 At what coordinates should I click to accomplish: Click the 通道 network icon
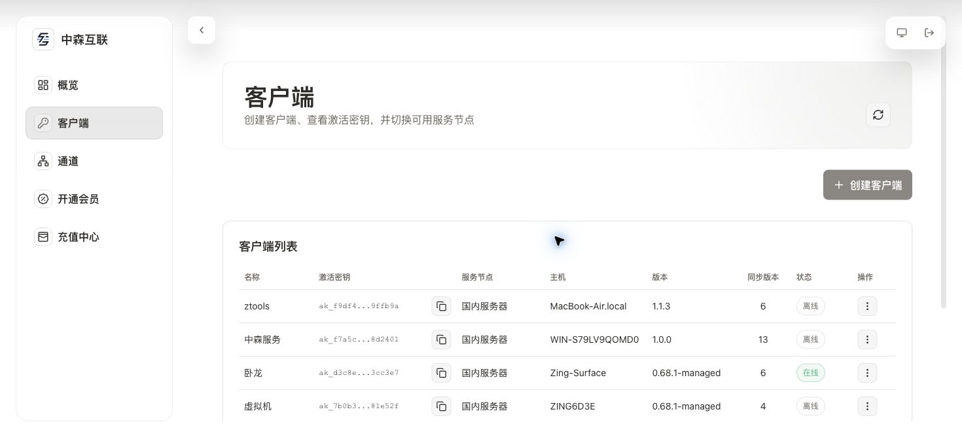pos(43,161)
